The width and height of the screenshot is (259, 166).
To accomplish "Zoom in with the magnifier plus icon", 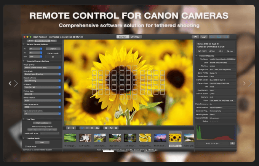I will point(106,128).
